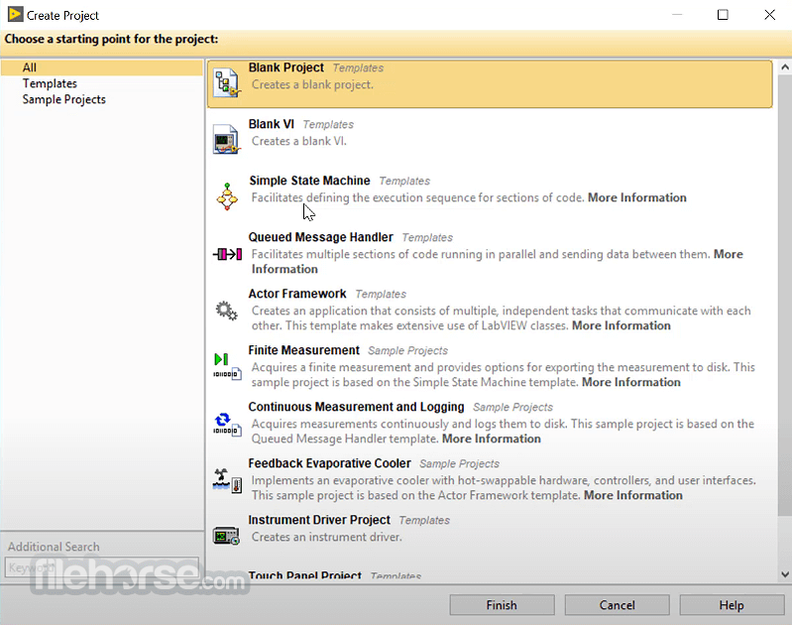The image size is (792, 625).
Task: Click 'Creates a blank VI.' description
Action: click(299, 141)
